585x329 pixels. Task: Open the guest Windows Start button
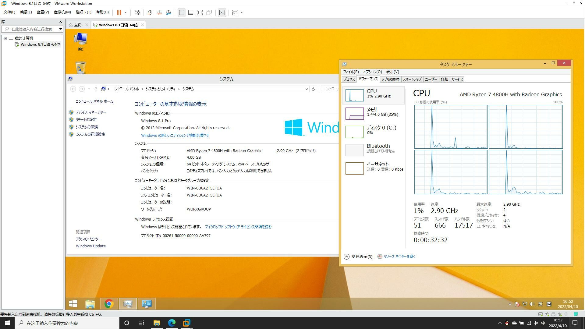(73, 304)
